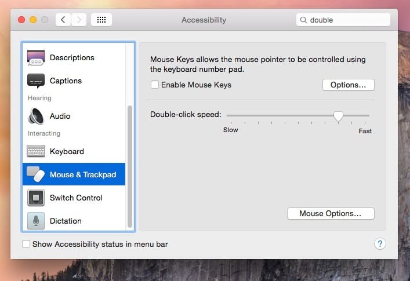This screenshot has height=281, width=410.
Task: Show all preferences grid button
Action: 101,20
